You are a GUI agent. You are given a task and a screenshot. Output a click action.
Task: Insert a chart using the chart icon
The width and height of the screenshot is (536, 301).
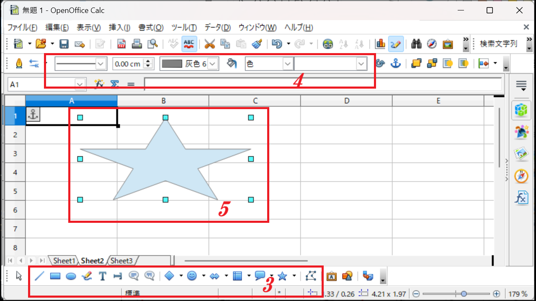click(380, 43)
